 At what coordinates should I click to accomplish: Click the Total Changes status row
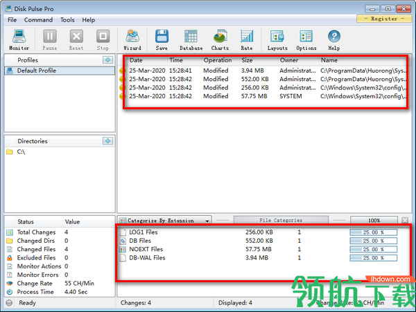point(60,232)
